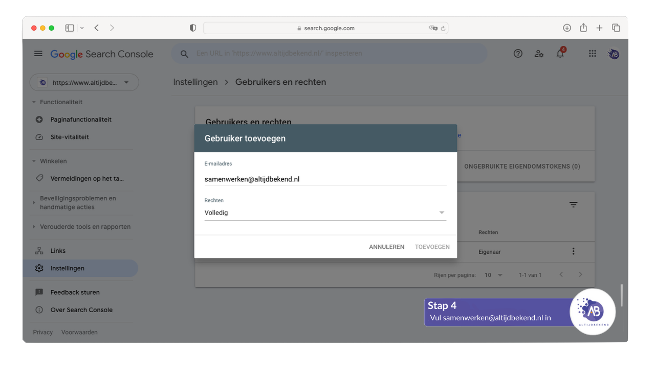Open the three-dot menu for Eigenaar row
The image size is (655, 375).
point(573,251)
